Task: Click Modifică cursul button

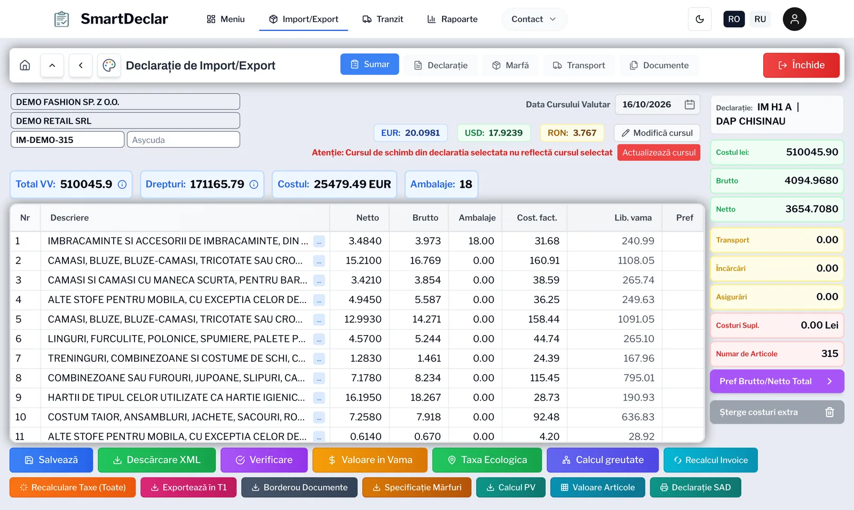Action: 657,133
